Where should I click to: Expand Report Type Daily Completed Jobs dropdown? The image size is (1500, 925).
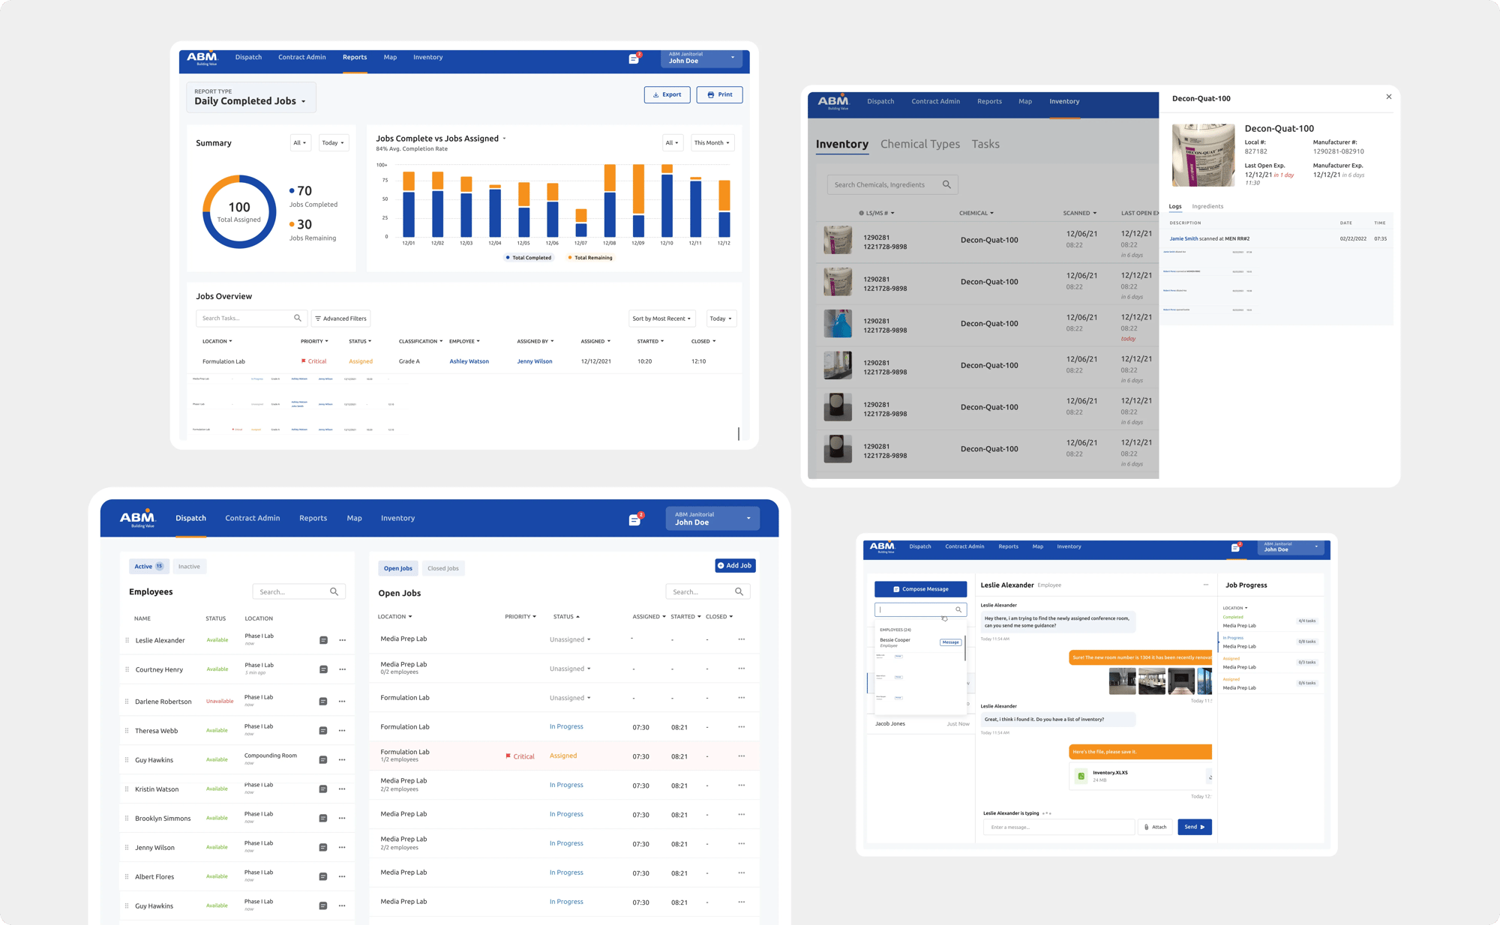pos(250,97)
